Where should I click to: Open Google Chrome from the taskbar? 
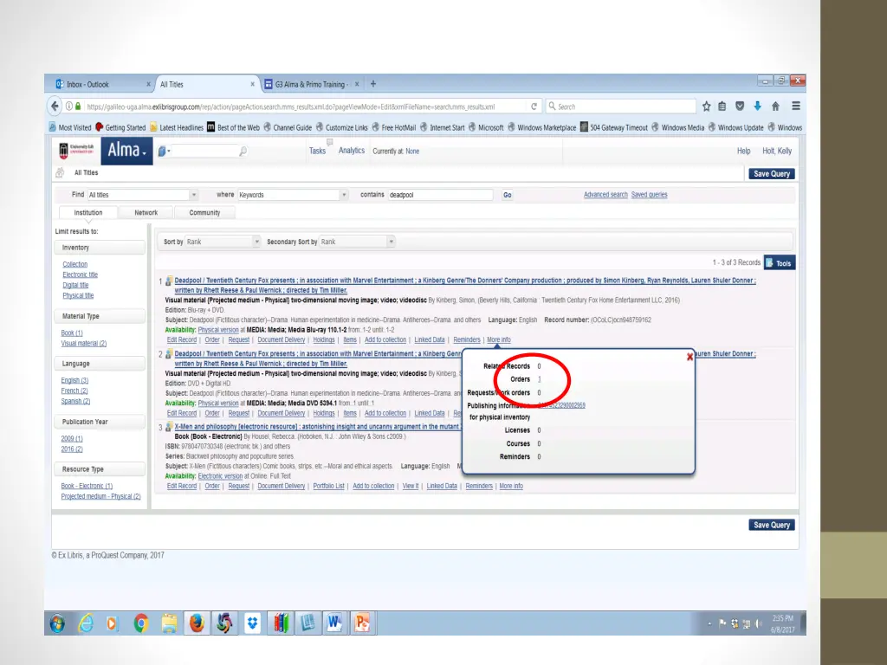click(x=141, y=623)
